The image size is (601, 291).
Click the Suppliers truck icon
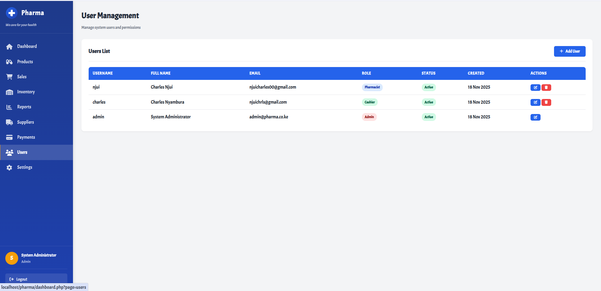pos(9,122)
